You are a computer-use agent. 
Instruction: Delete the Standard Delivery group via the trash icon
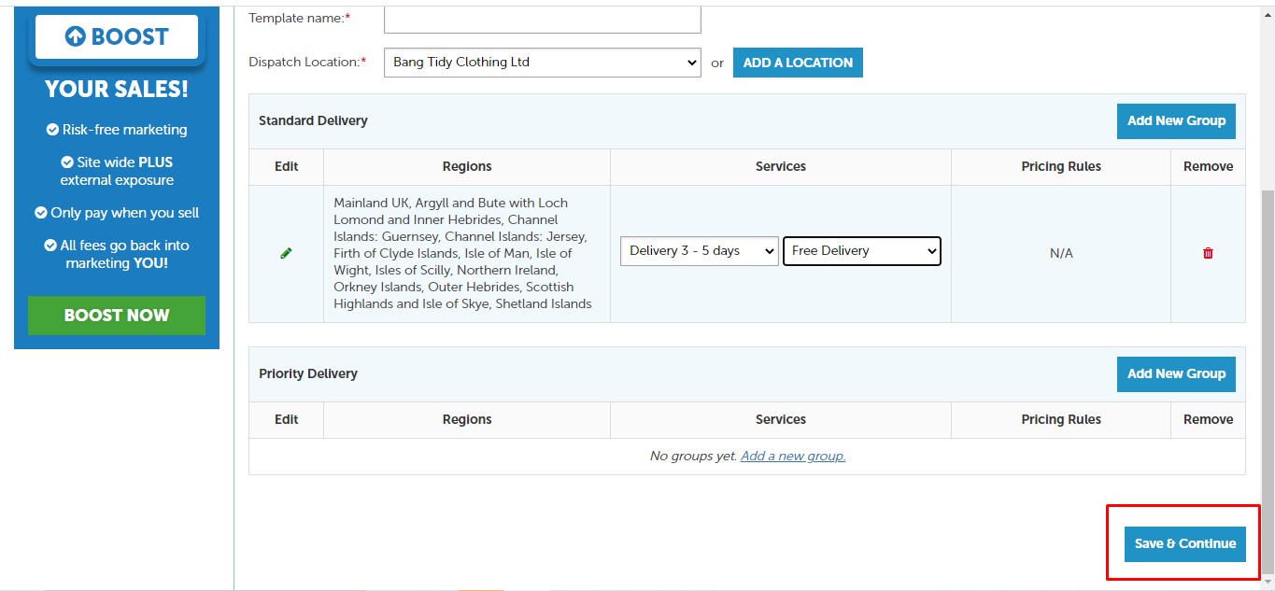[x=1208, y=253]
